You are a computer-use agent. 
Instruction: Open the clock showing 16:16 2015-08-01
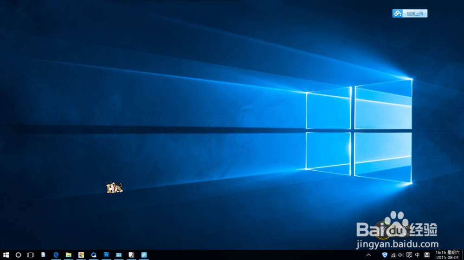coord(447,255)
